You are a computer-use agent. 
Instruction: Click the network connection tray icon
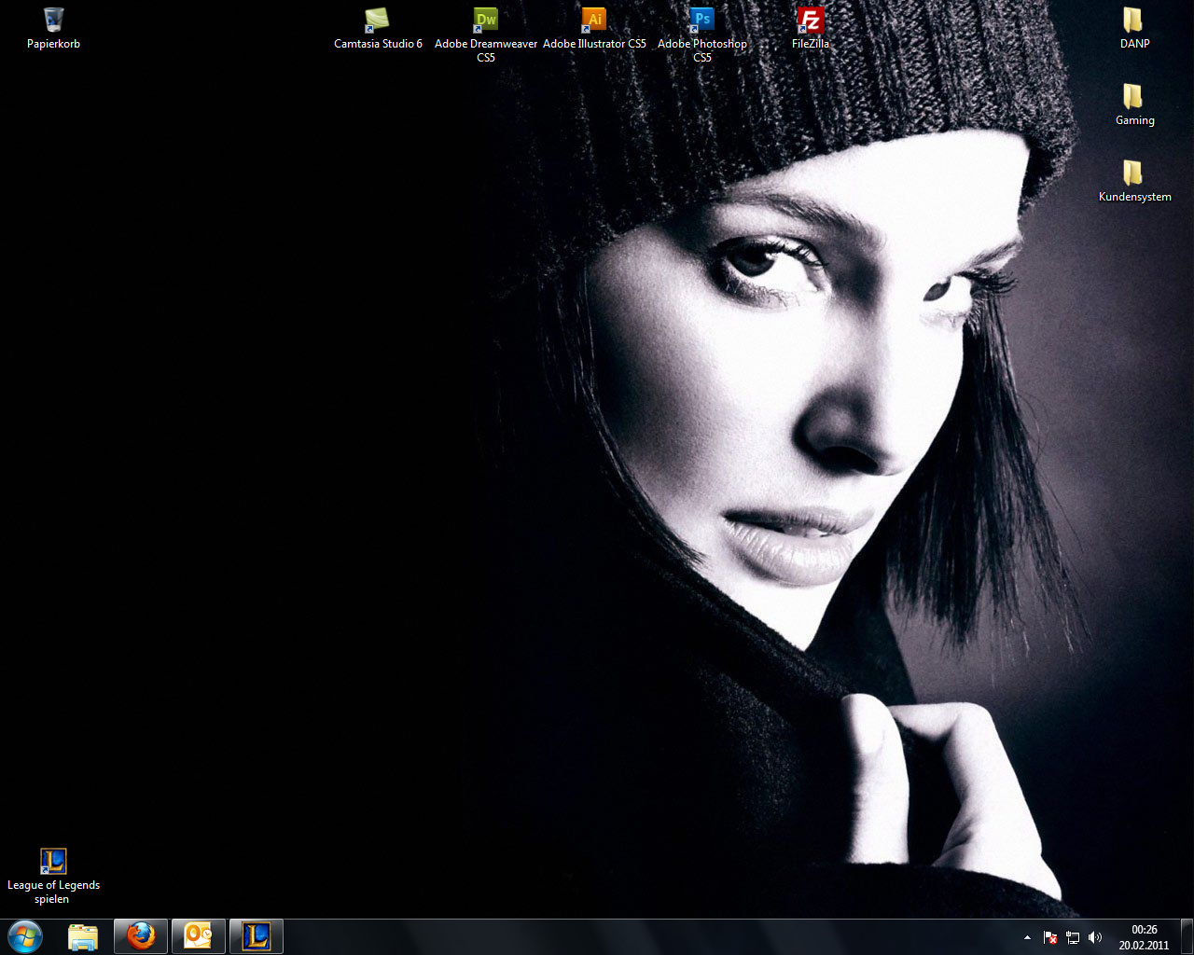[x=1073, y=937]
